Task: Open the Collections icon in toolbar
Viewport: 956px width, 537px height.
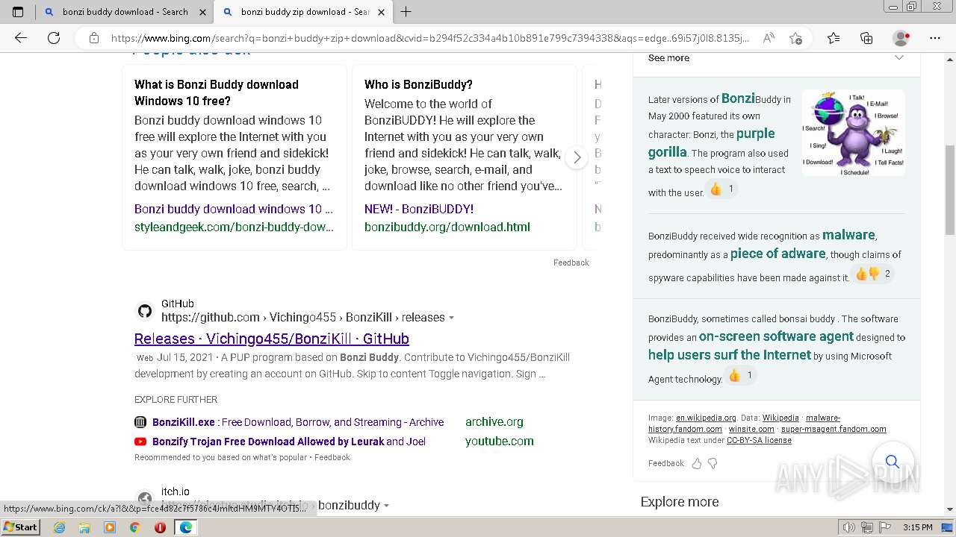Action: 866,38
